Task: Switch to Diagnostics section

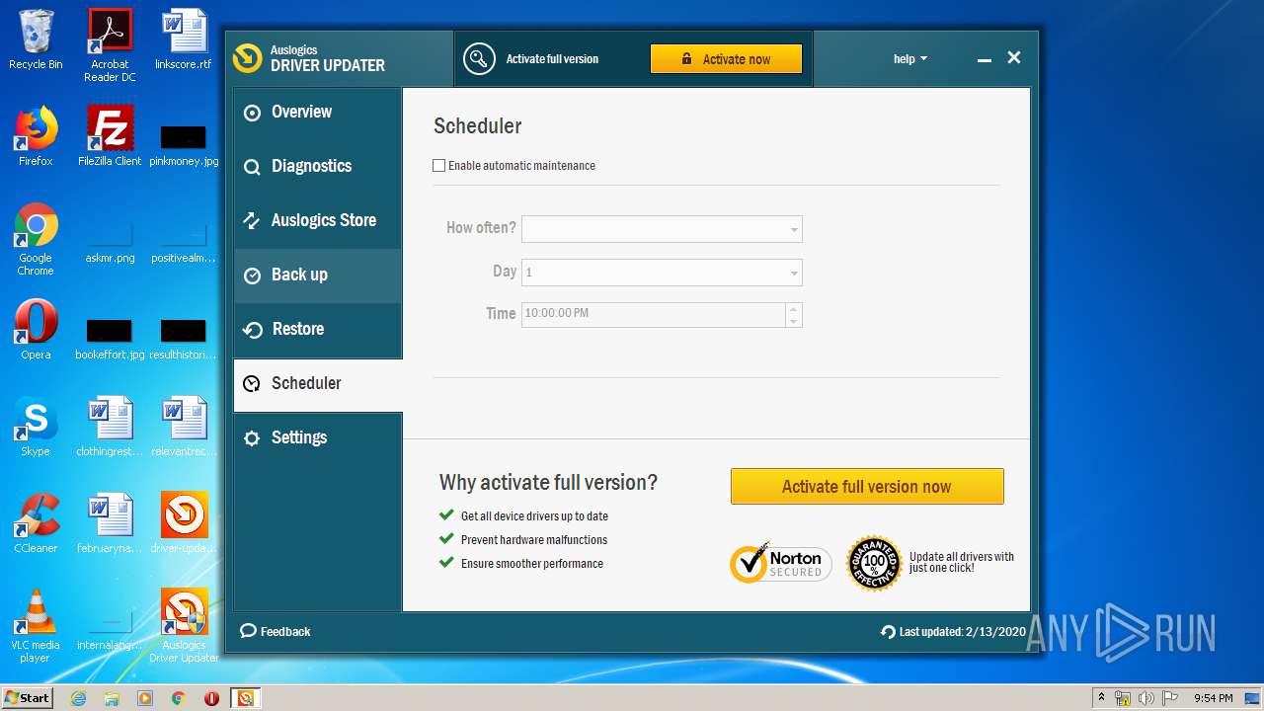Action: pos(317,167)
